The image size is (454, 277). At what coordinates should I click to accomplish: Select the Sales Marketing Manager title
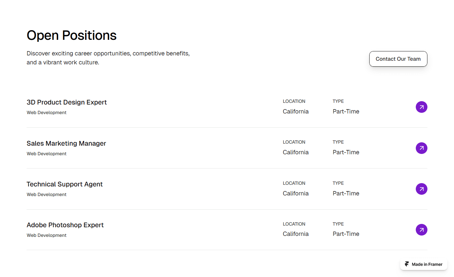[66, 143]
